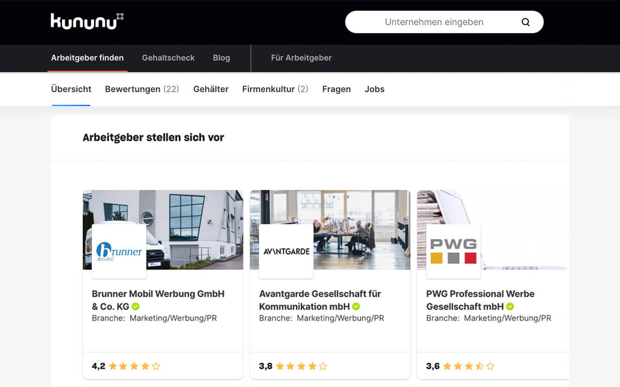This screenshot has width=620, height=387.
Task: Go to the Blog navigation item
Action: [221, 58]
